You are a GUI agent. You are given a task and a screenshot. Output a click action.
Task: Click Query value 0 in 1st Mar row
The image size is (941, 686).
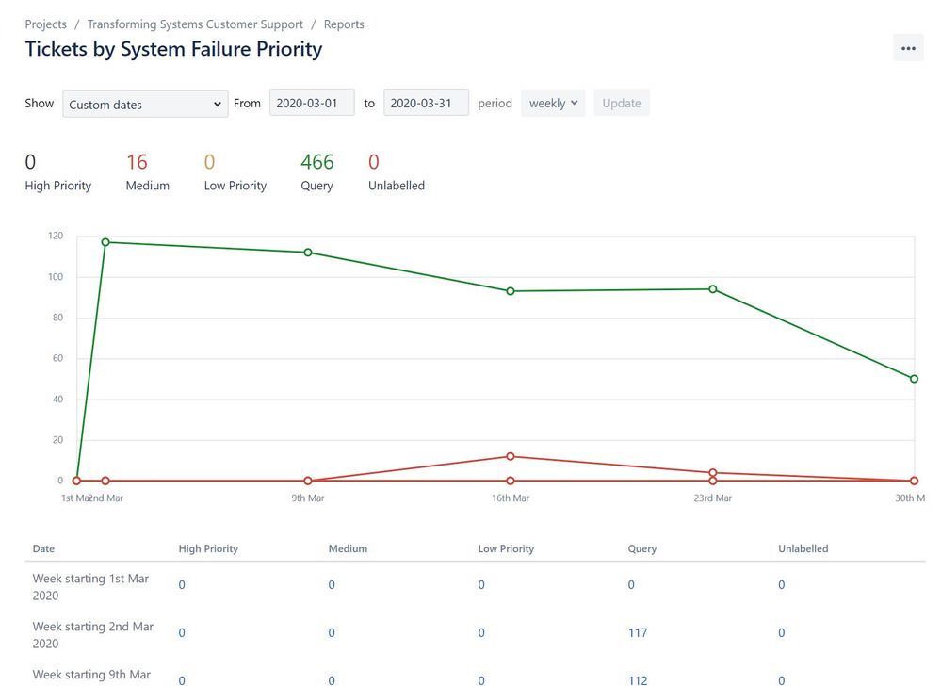tap(631, 584)
